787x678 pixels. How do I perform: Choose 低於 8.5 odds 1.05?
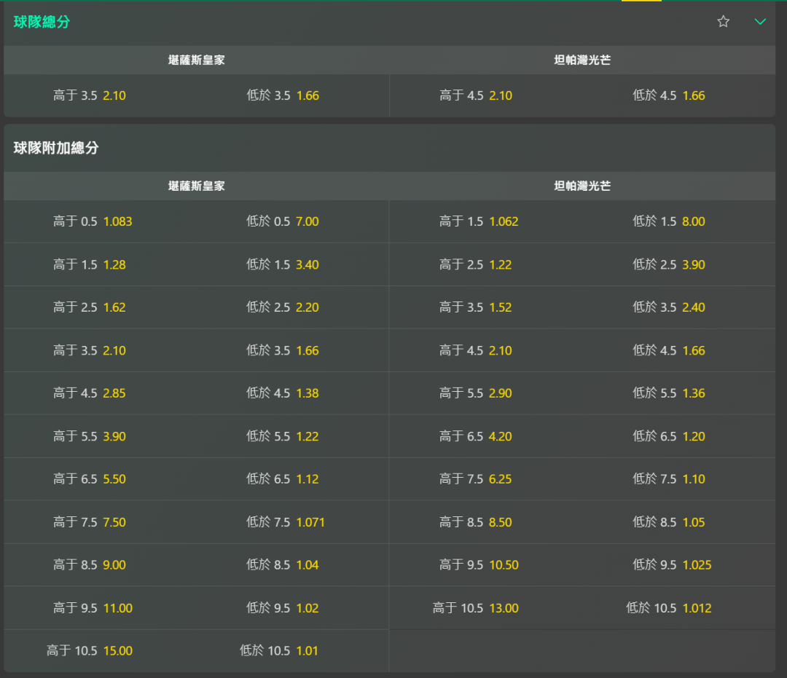[668, 521]
